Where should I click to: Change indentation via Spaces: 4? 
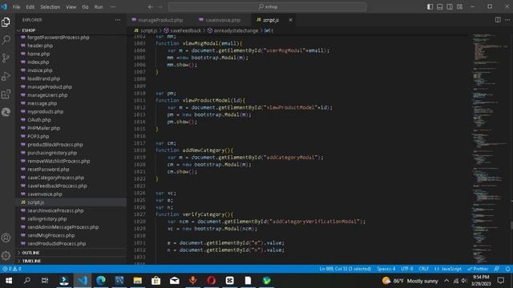(386, 269)
